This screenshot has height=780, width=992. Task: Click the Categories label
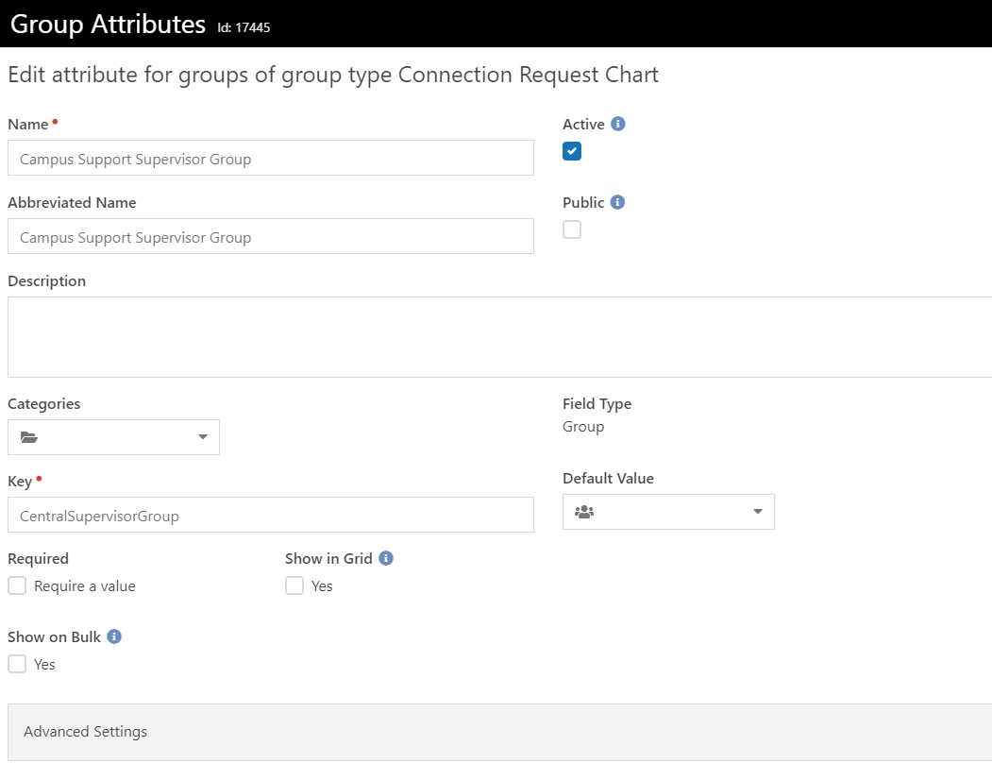[x=43, y=404]
